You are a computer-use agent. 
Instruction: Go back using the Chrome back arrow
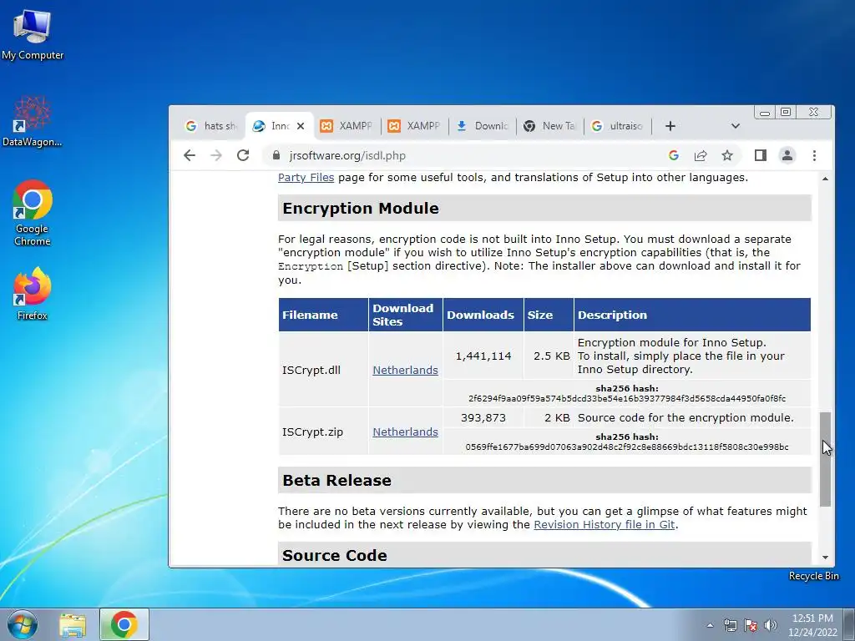190,155
